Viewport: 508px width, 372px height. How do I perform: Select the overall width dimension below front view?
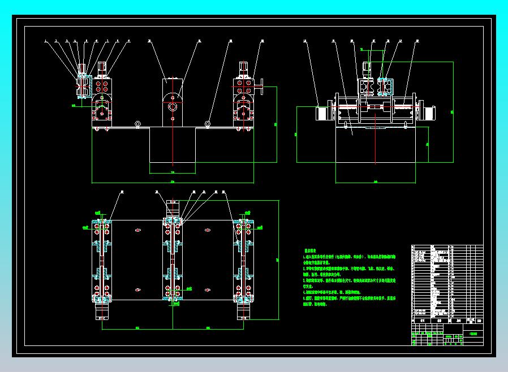pos(173,183)
